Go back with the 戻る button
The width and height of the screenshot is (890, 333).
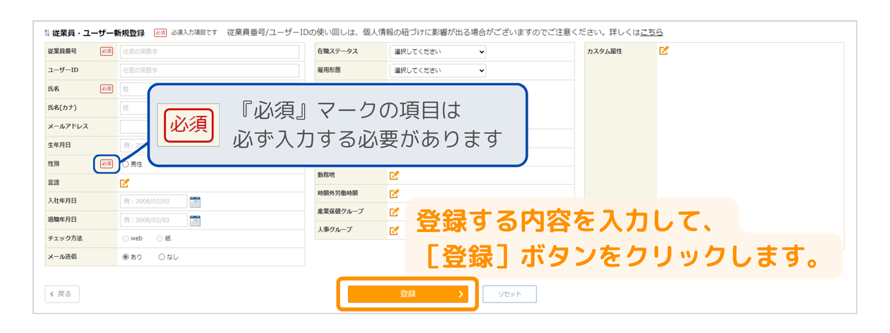[62, 294]
